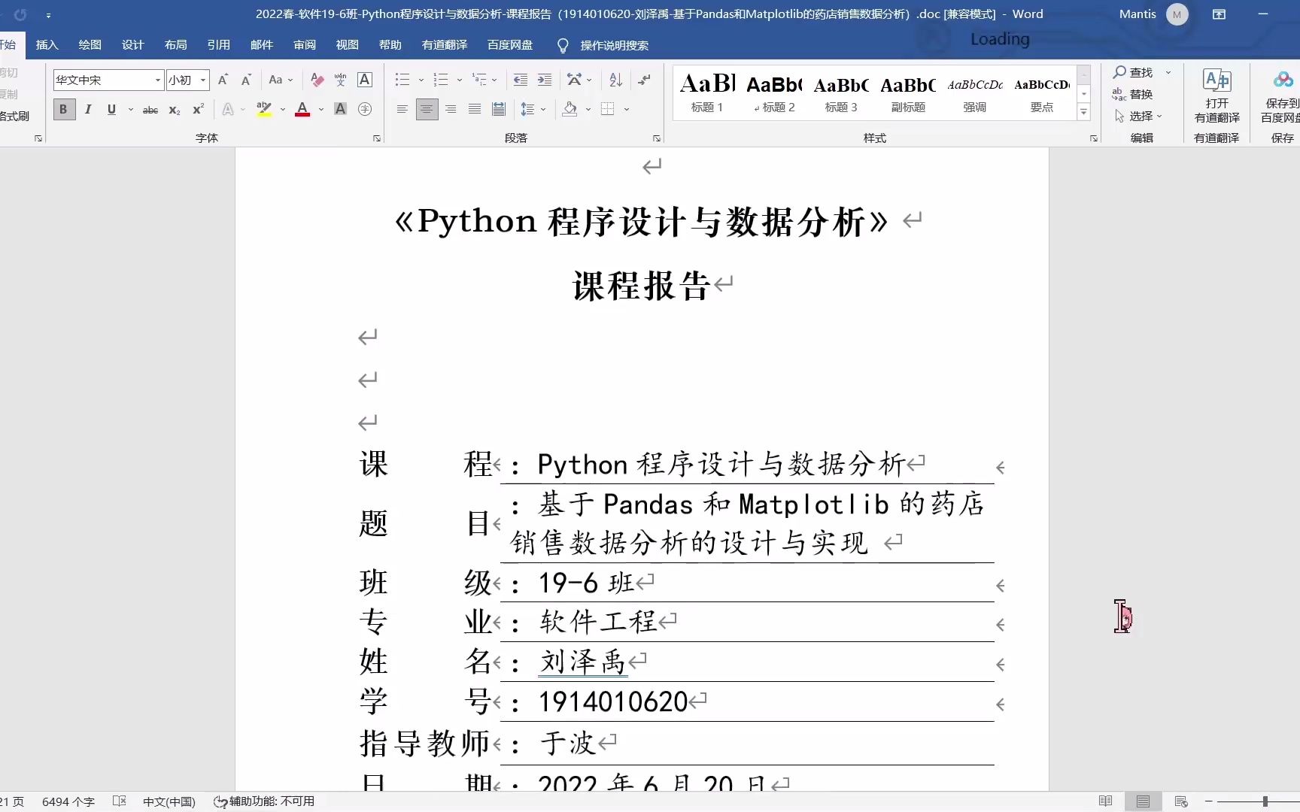Align text left
Image resolution: width=1300 pixels, height=812 pixels.
click(x=402, y=110)
